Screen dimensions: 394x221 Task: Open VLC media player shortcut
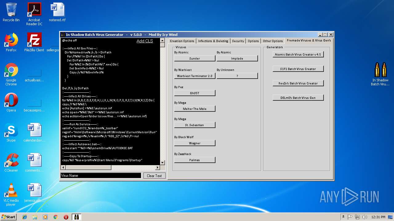click(x=11, y=195)
